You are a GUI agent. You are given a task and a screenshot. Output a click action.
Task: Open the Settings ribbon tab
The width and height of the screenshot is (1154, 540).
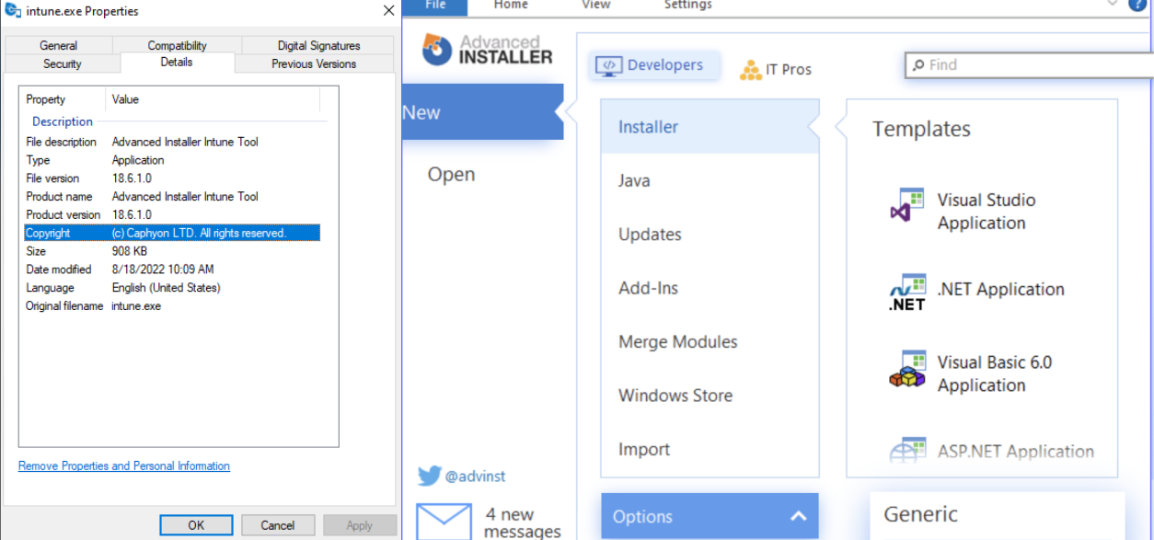pos(688,6)
